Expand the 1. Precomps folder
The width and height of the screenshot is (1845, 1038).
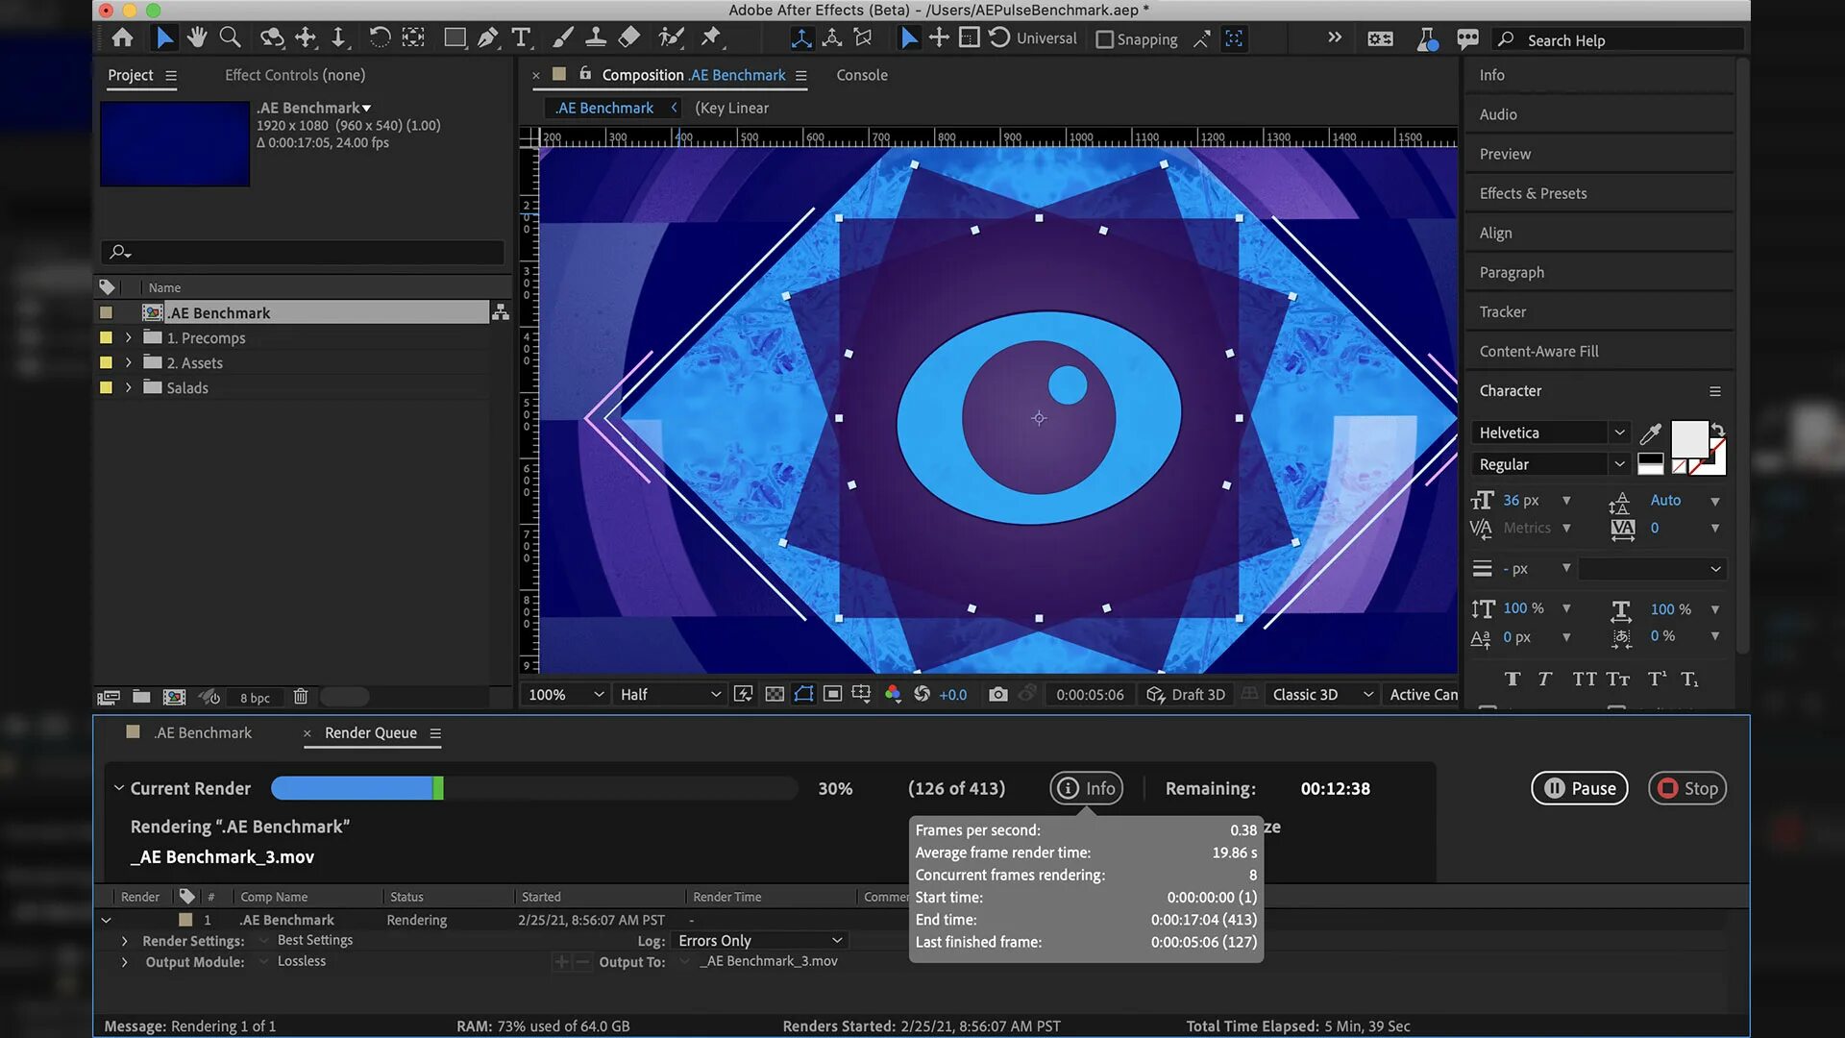128,338
